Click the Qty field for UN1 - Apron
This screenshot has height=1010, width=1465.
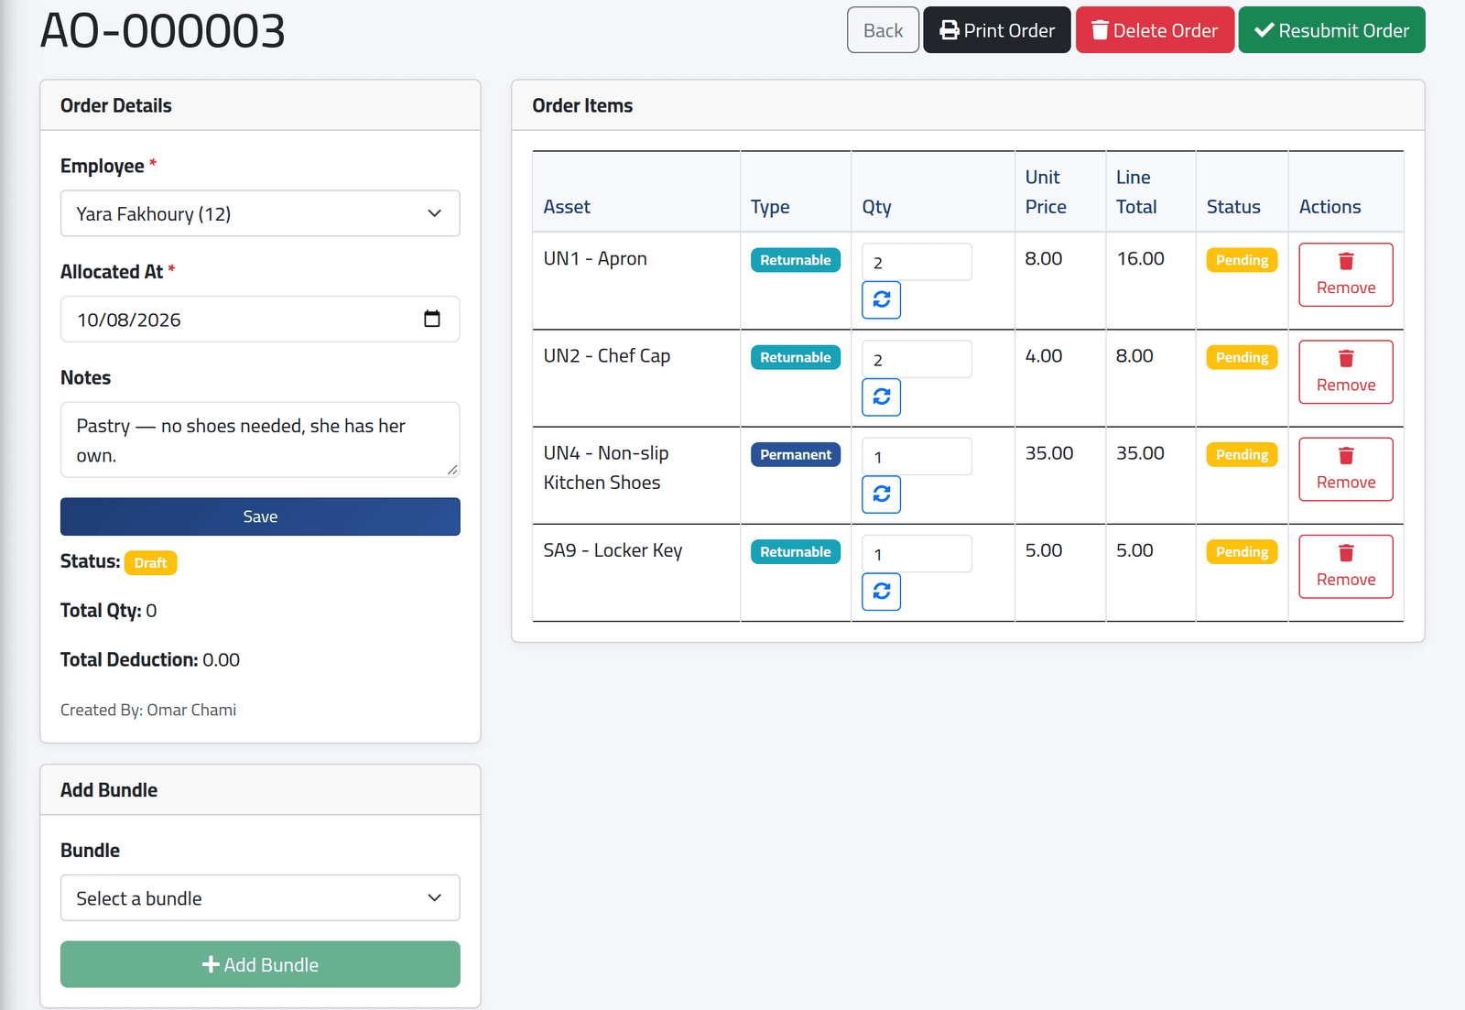tap(917, 262)
